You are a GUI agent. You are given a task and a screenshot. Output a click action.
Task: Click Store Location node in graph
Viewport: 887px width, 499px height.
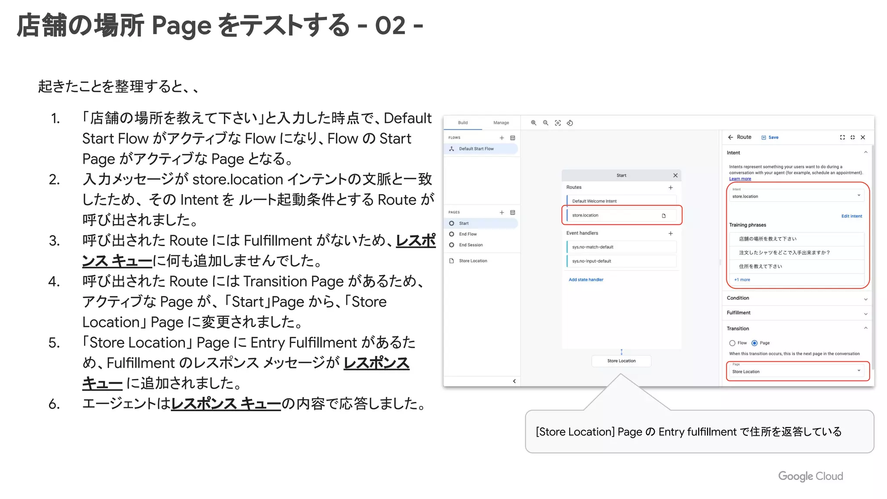click(x=622, y=361)
